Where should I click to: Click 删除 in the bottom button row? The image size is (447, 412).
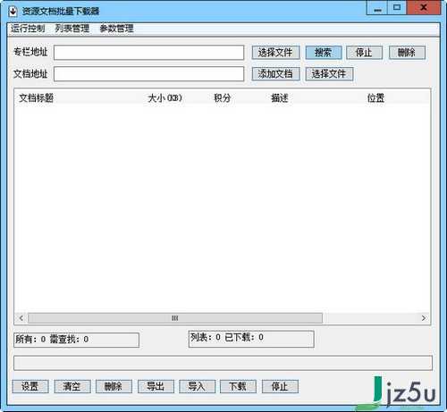pos(114,386)
